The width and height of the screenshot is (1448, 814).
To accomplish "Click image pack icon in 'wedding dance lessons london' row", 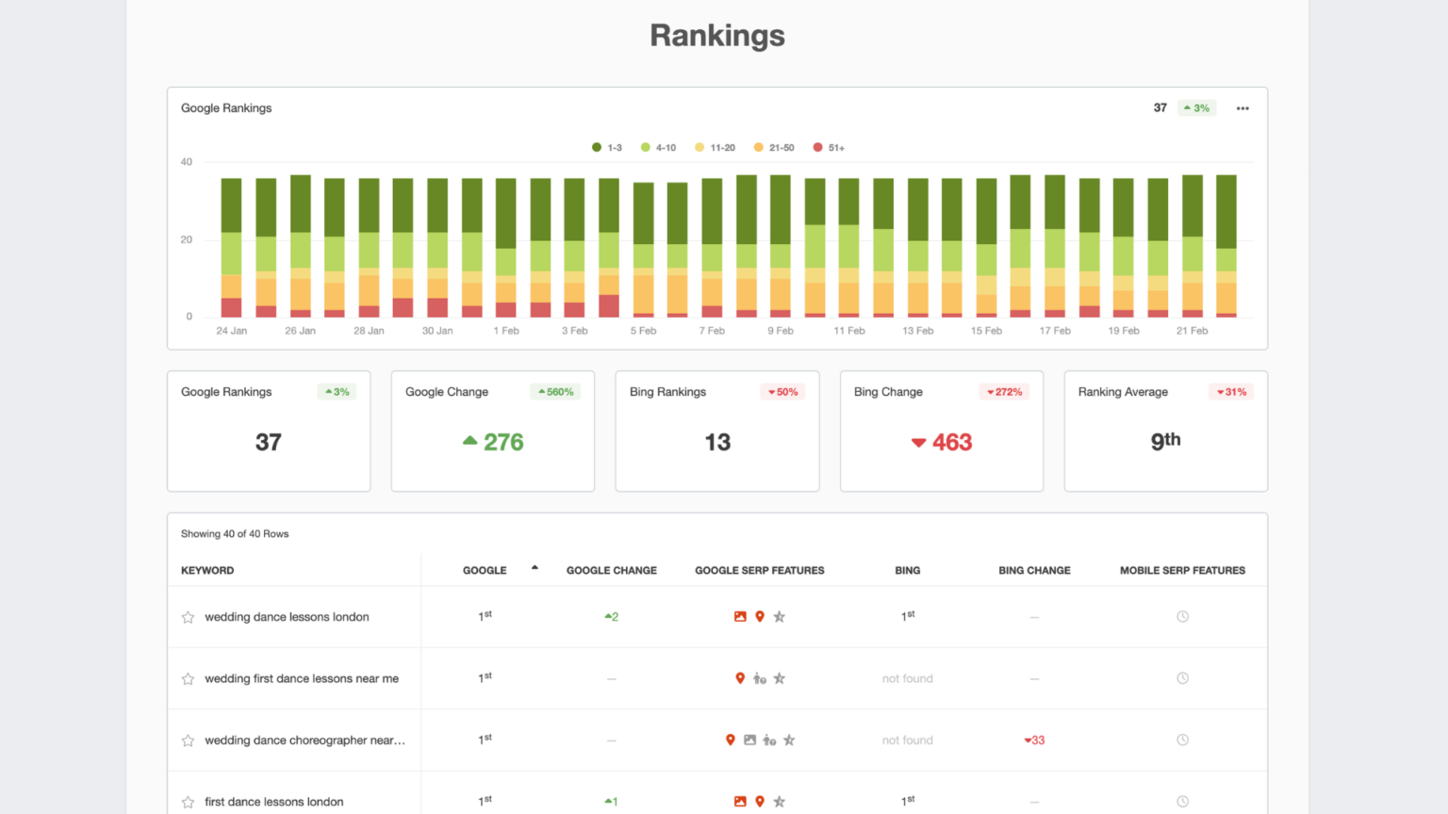I will pos(740,617).
